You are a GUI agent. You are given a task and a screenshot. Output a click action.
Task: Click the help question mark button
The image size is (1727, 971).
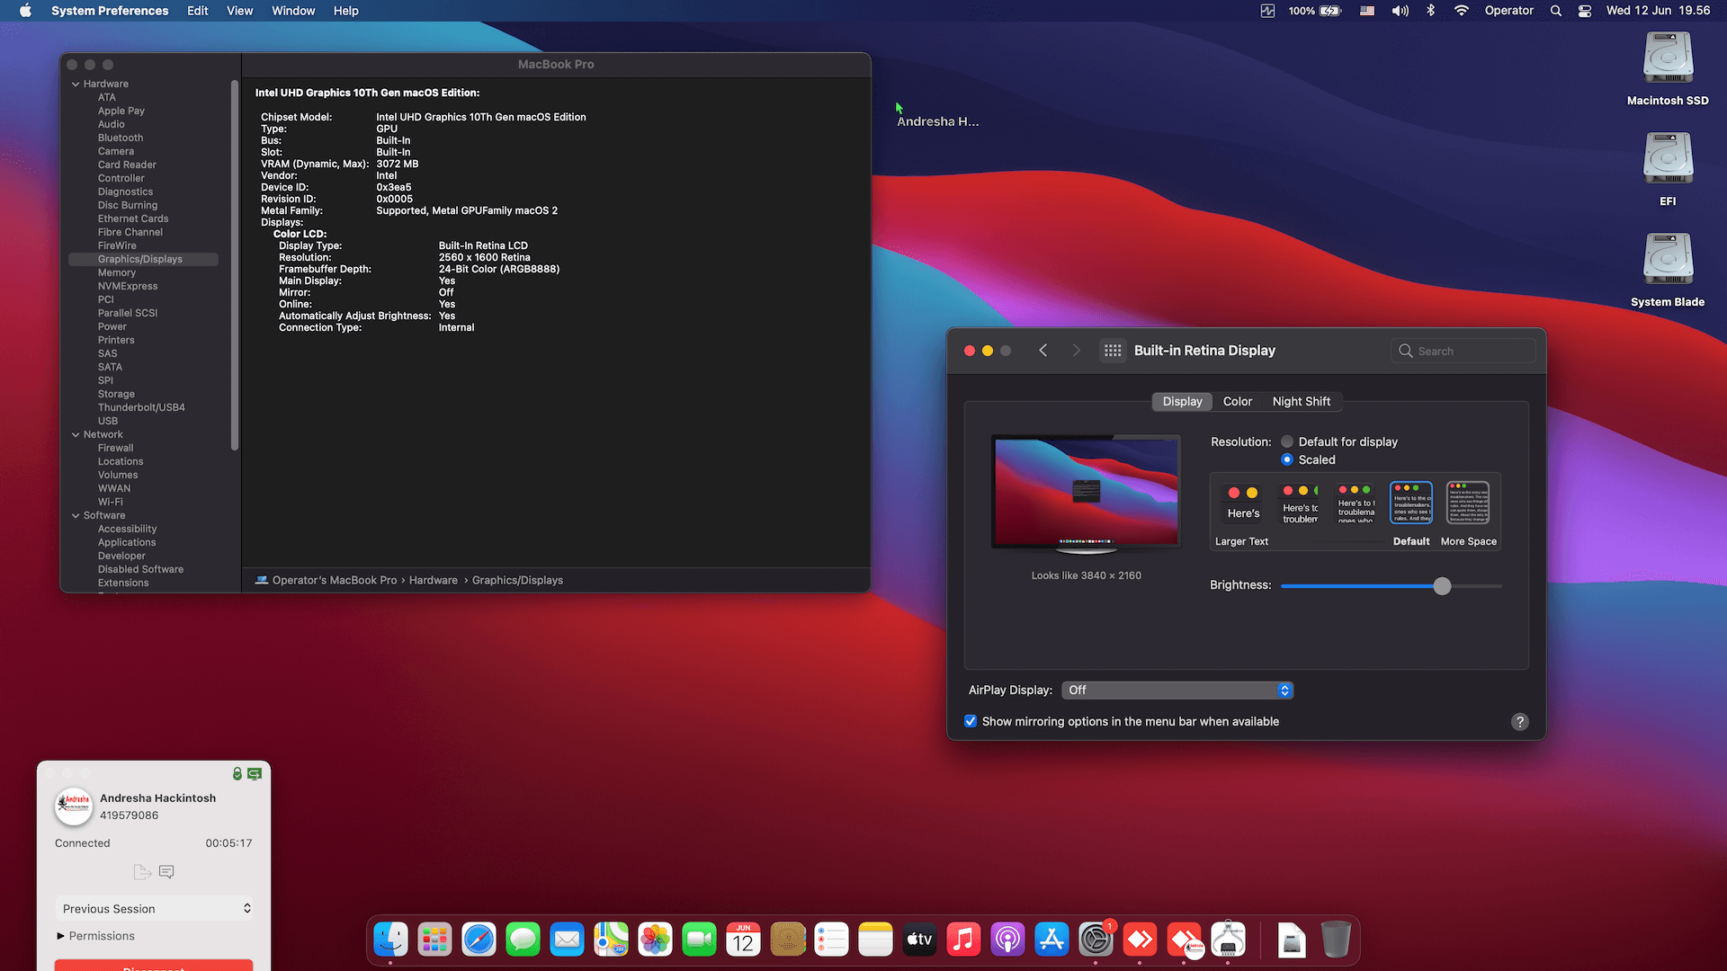pyautogui.click(x=1520, y=722)
